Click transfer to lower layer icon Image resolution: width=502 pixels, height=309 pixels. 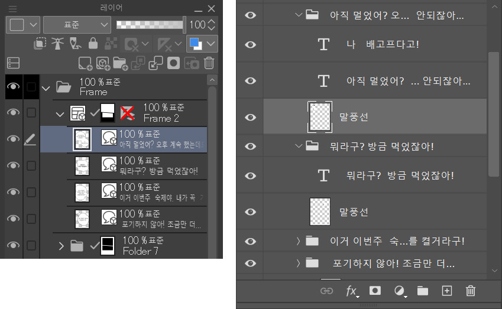coord(138,63)
